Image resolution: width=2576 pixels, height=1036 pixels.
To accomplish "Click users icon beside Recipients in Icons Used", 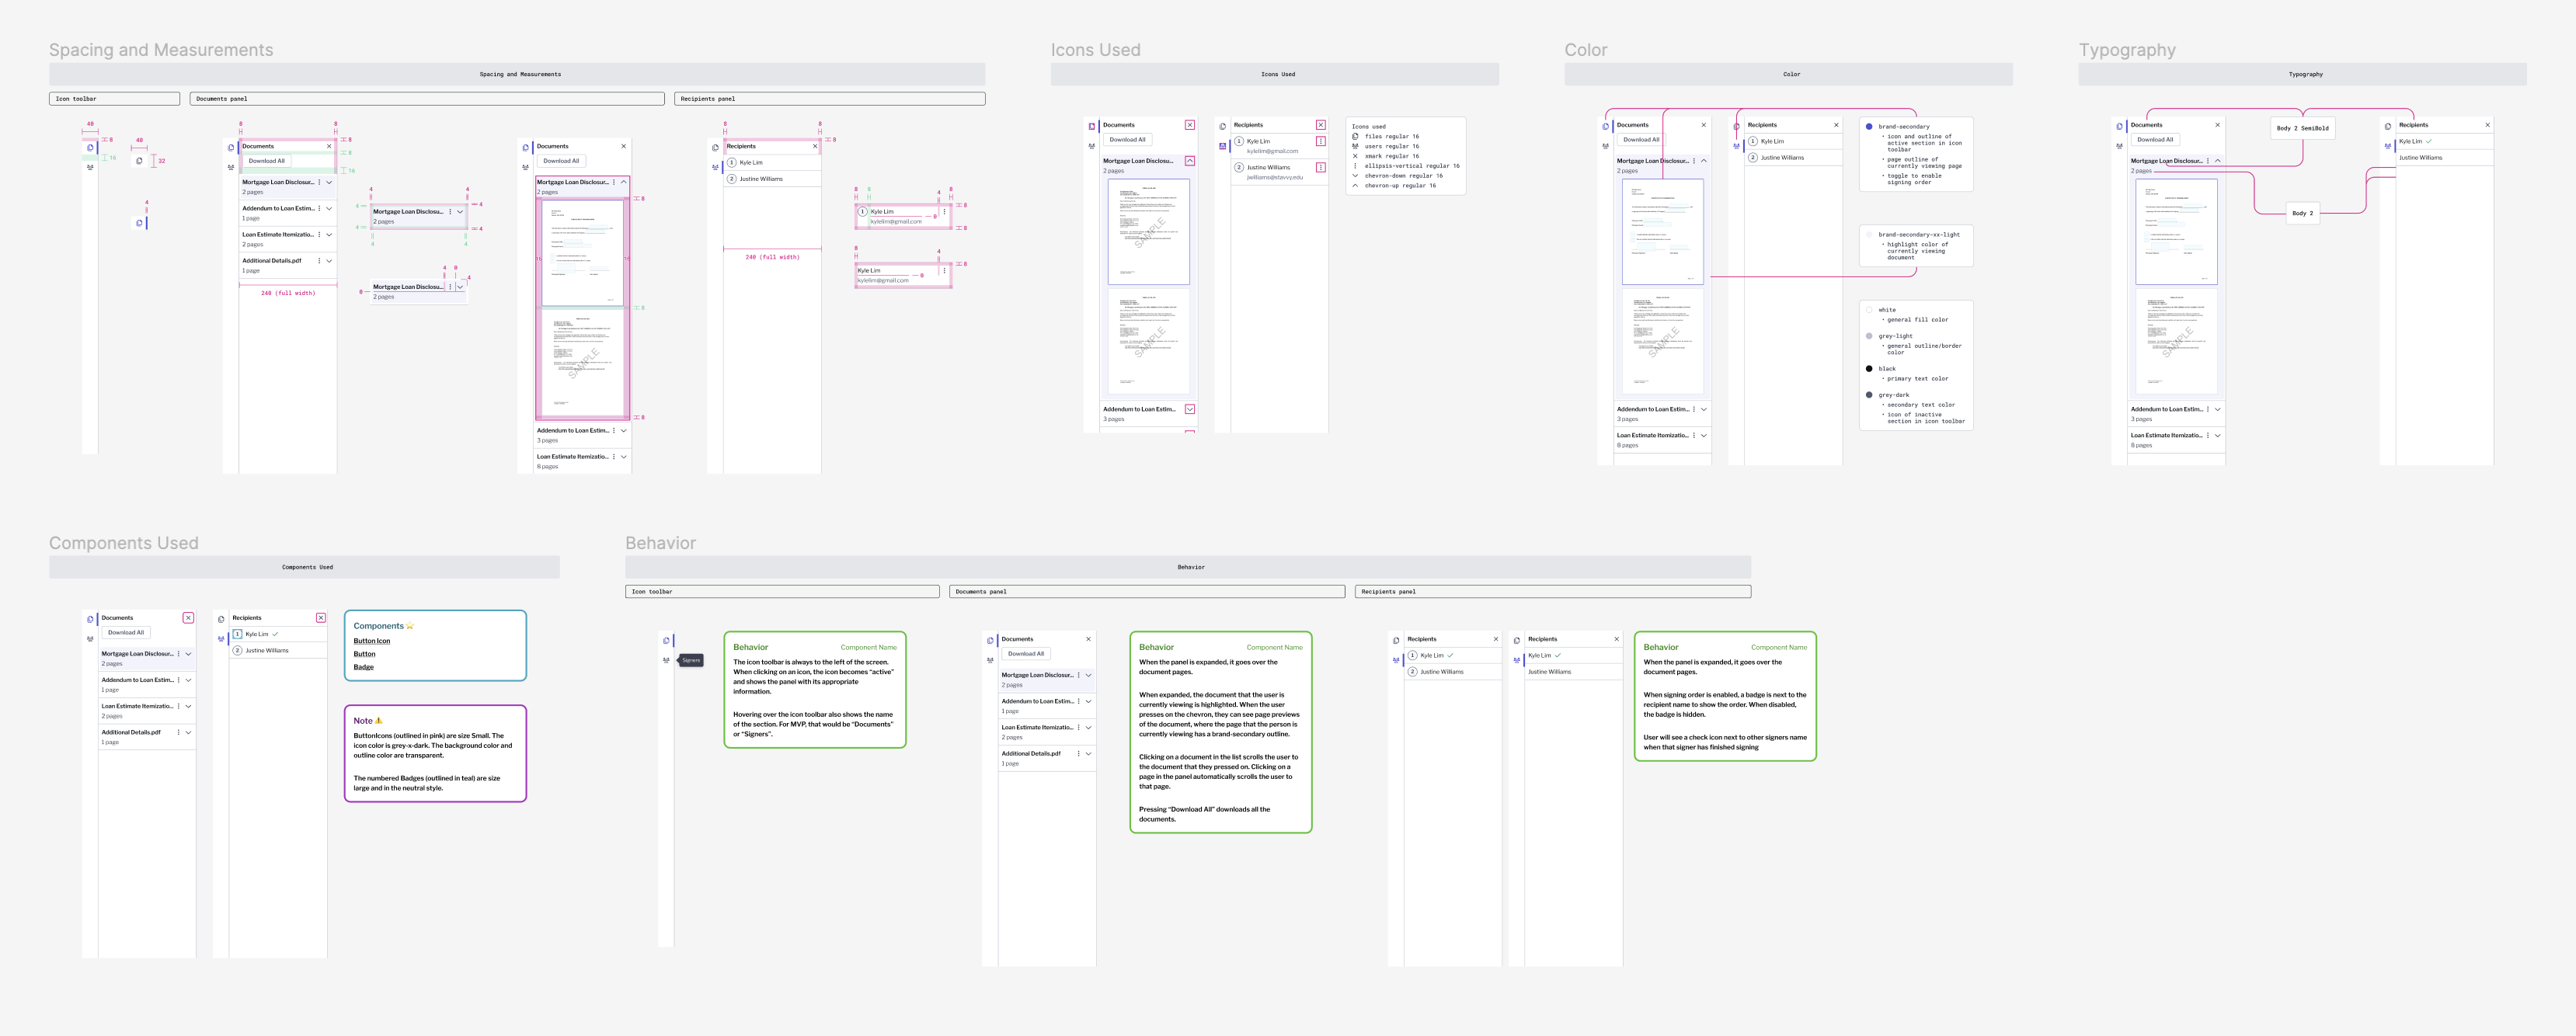I will pyautogui.click(x=1222, y=146).
